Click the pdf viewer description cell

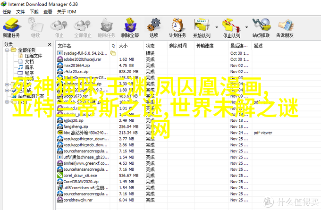pos(263,133)
